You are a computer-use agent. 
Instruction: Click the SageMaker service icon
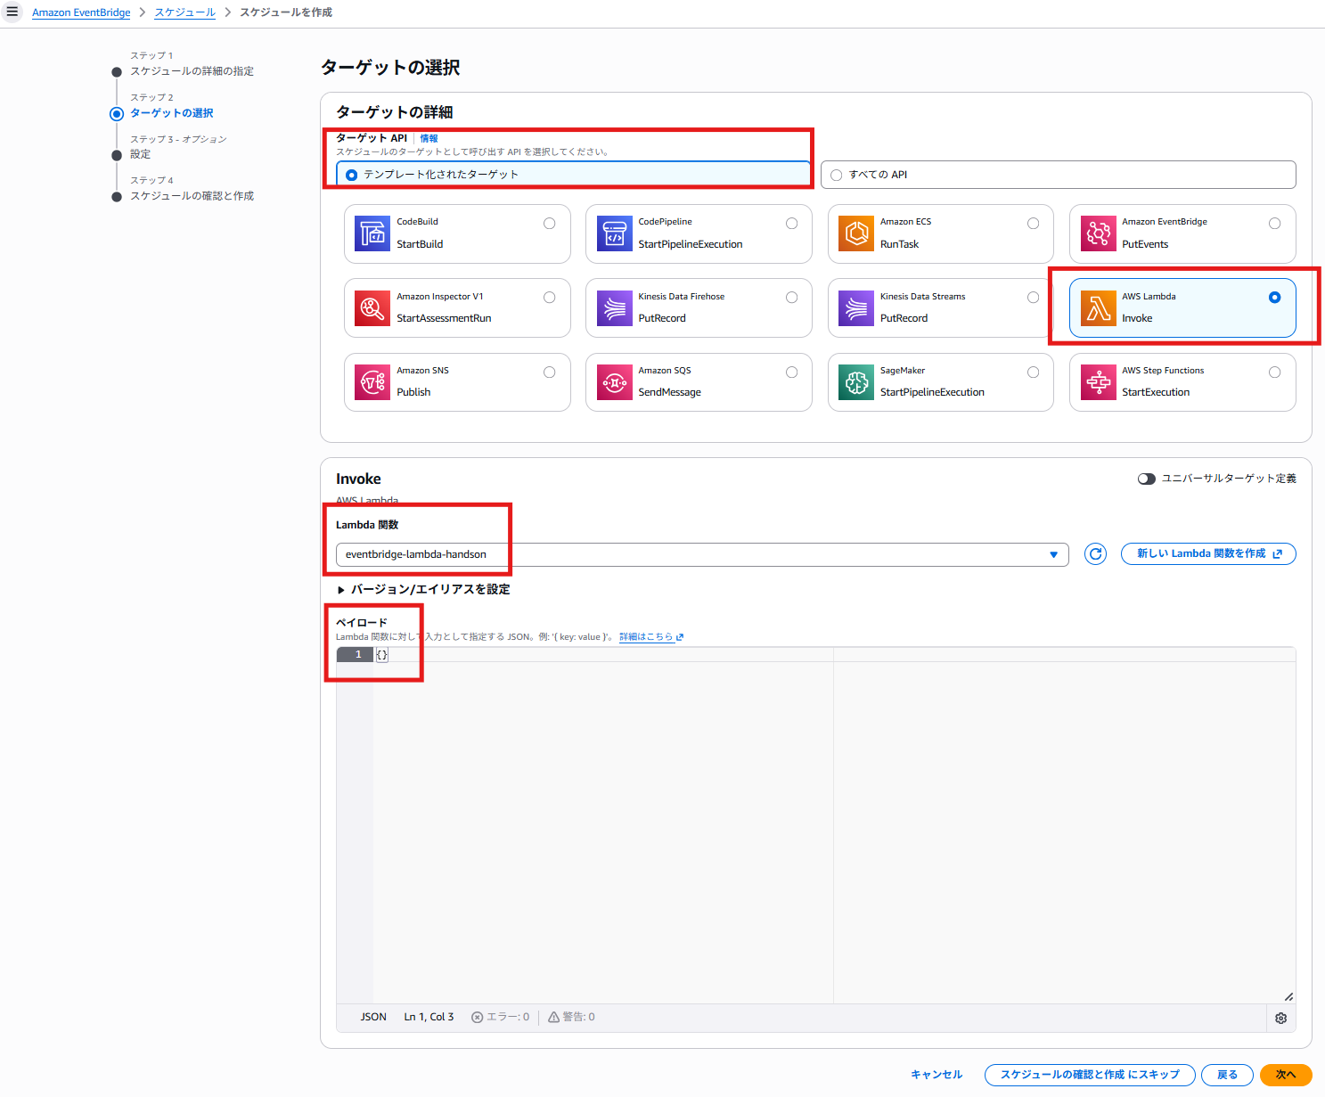(856, 382)
